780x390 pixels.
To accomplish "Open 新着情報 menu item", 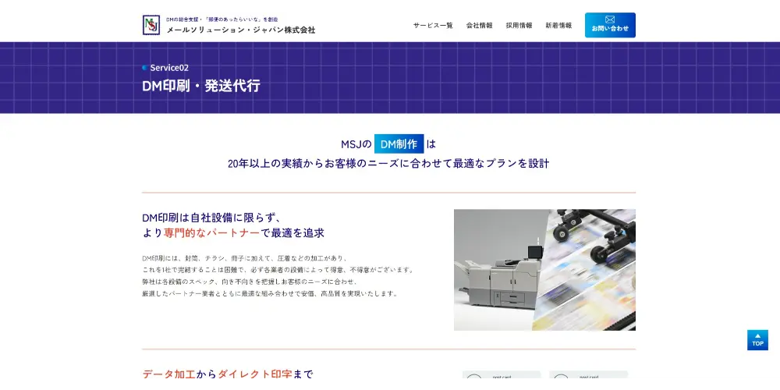I will (558, 26).
